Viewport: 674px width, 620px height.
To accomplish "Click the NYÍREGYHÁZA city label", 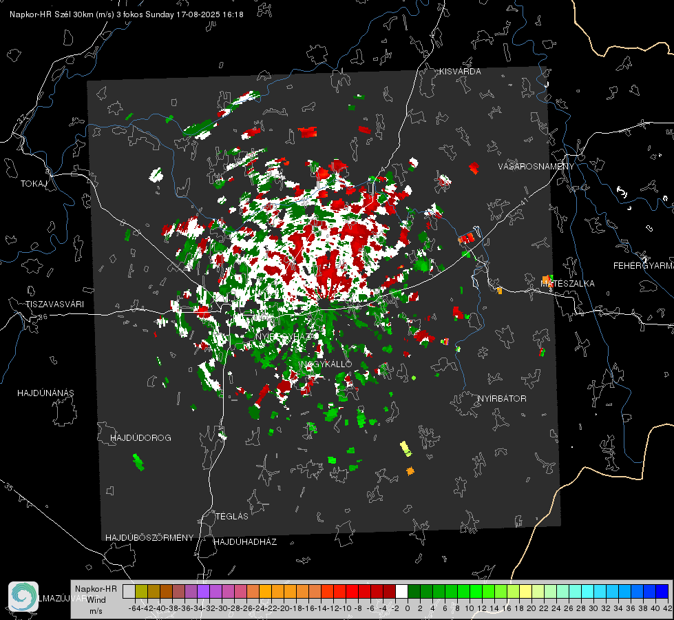I will pos(284,336).
